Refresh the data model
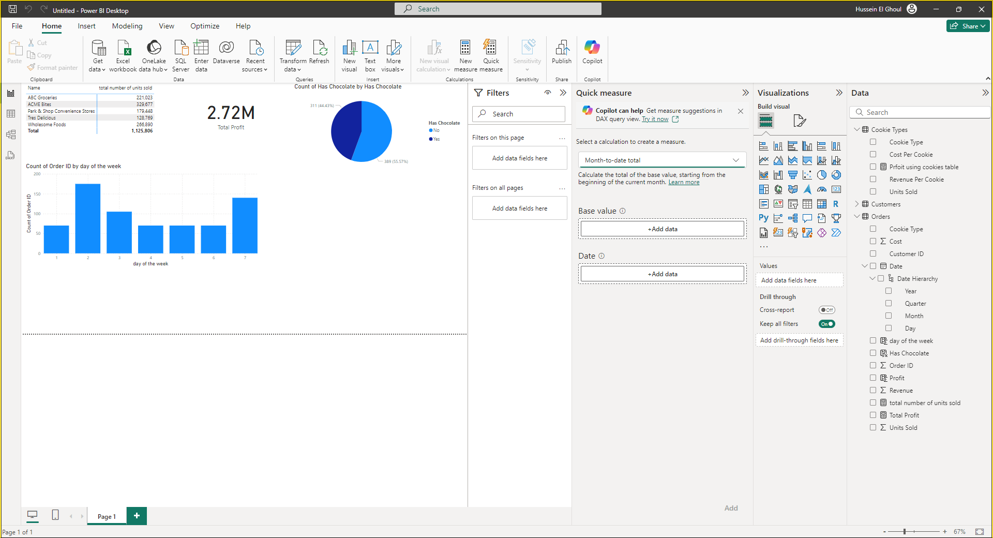 tap(319, 52)
